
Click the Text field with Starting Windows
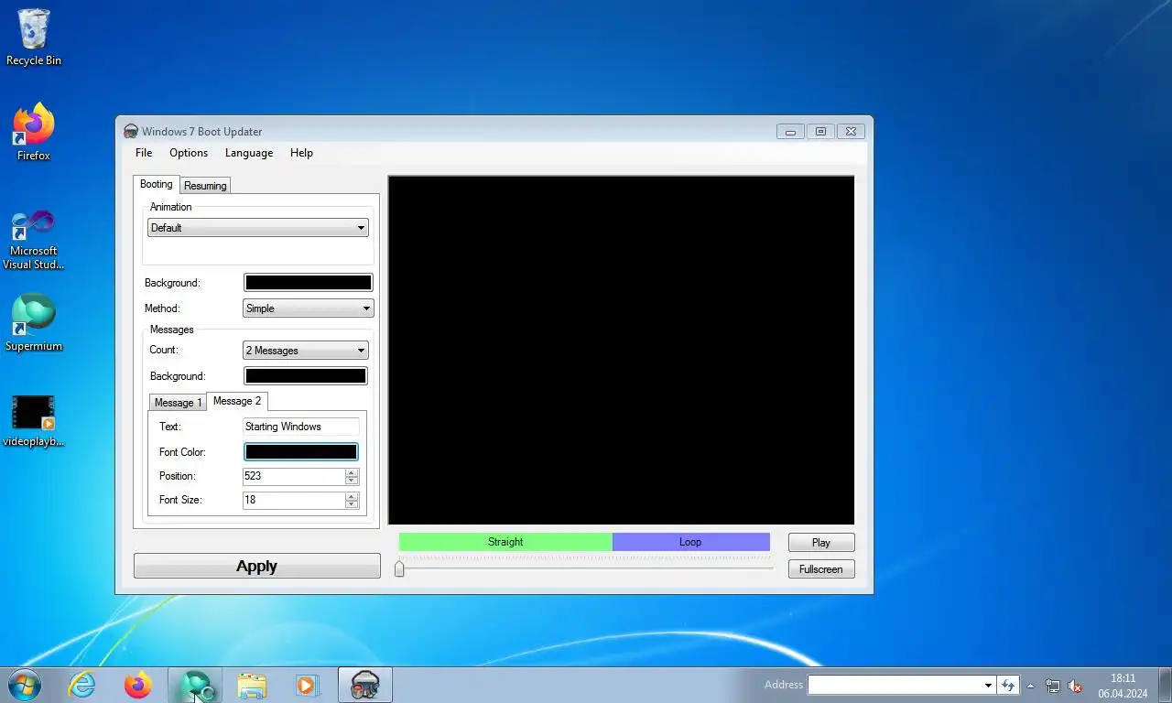point(300,427)
